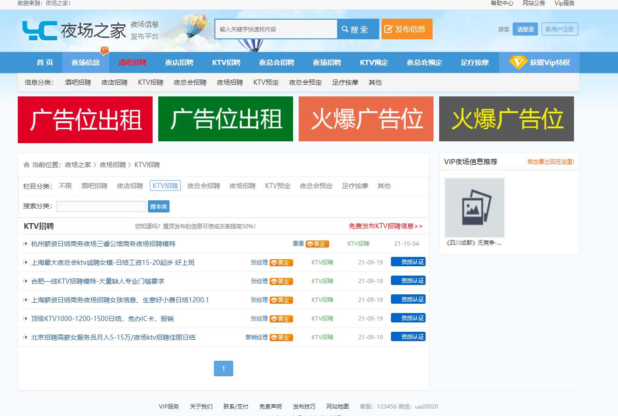Open the 新用户注册 registration button

pyautogui.click(x=559, y=29)
